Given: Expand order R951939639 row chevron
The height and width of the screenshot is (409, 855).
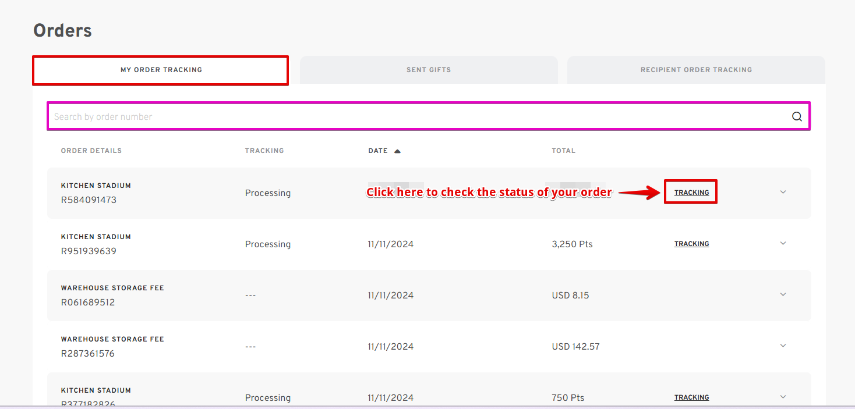Looking at the screenshot, I should [783, 243].
